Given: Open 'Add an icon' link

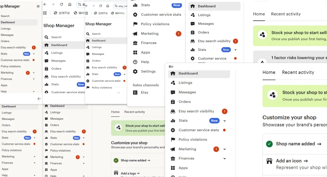Looking at the screenshot, I should [292, 161].
